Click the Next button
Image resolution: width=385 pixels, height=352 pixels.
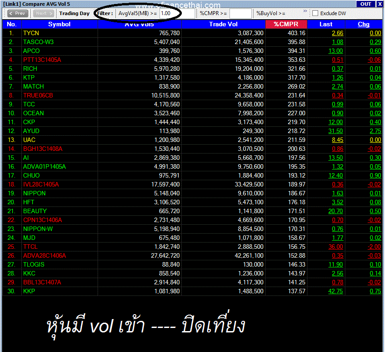point(44,13)
